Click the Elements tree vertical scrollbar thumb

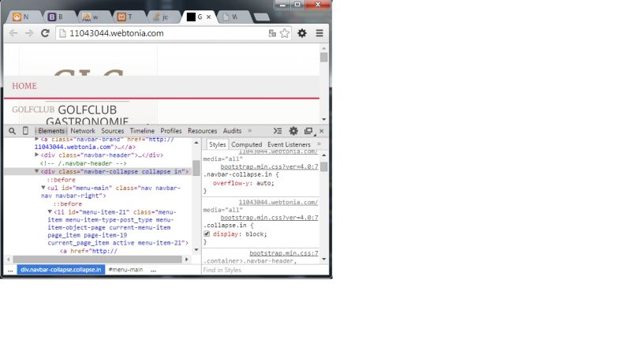[x=196, y=168]
